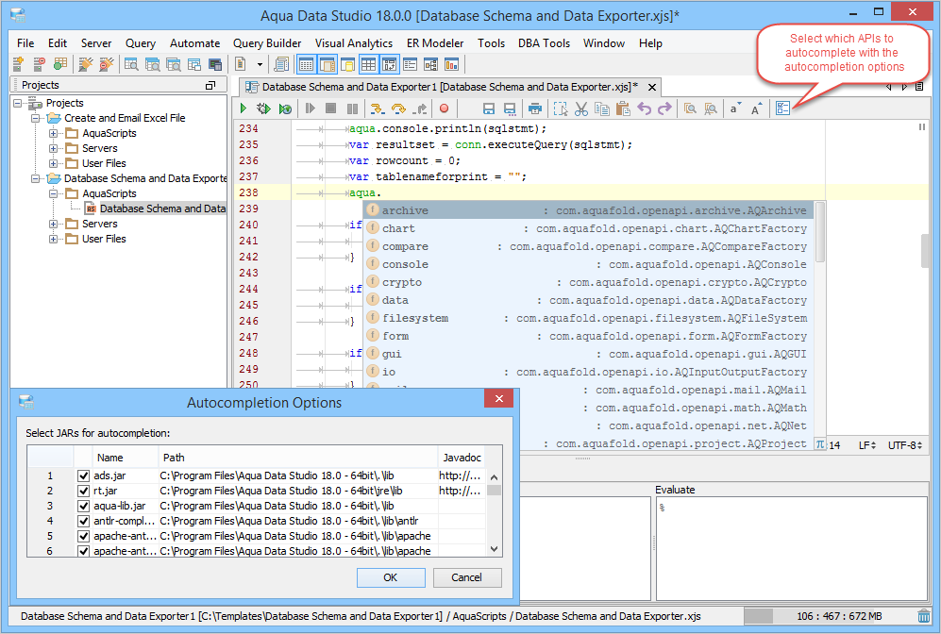The height and width of the screenshot is (634, 941).
Task: Click the Save icon in editor toolbar
Action: [489, 108]
